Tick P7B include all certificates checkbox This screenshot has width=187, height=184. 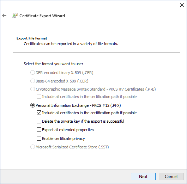pyautogui.click(x=39, y=97)
